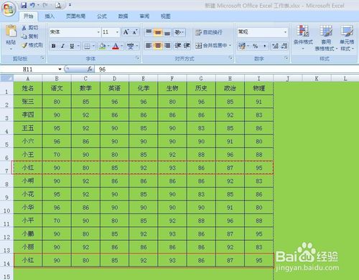This screenshot has width=359, height=280.
Task: Click the Undo arrow icon
Action: click(x=32, y=5)
